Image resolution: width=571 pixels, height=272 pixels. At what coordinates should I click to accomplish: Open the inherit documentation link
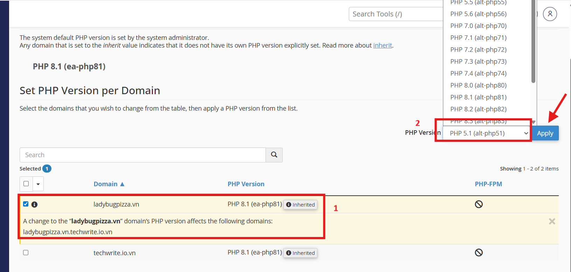tap(382, 46)
